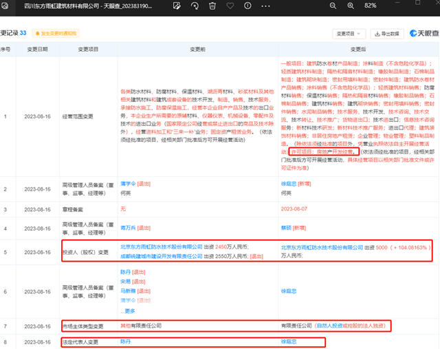Click the red 2023-08-07 value in row 3
The width and height of the screenshot is (440, 349).
294,209
